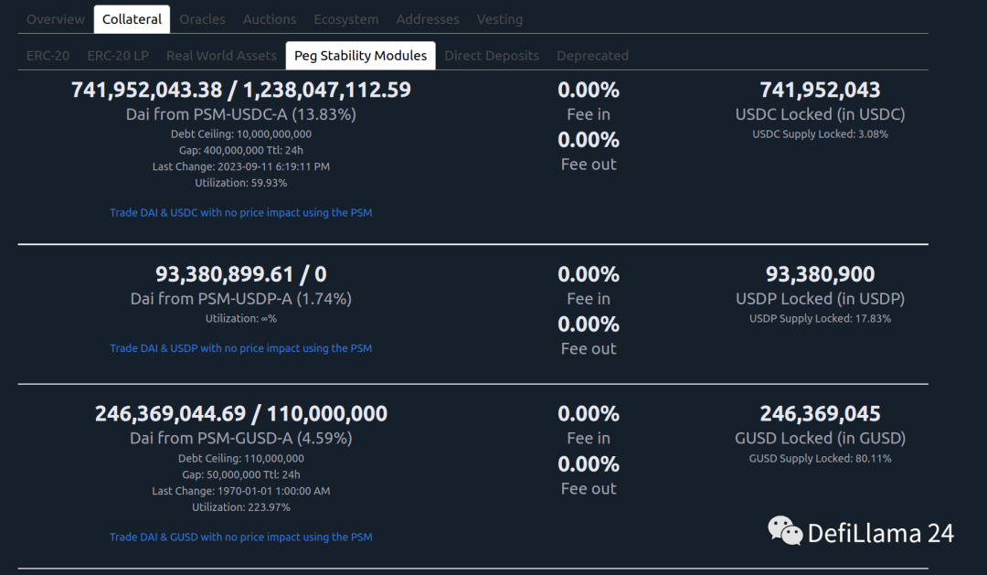Click the PSM-USDC-A Dai amount heading
Image resolution: width=987 pixels, height=575 pixels.
click(241, 90)
